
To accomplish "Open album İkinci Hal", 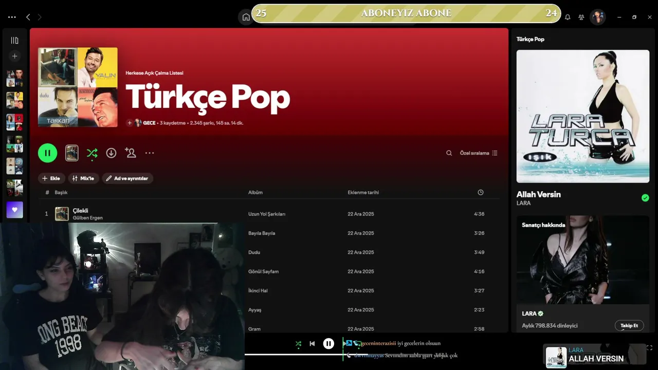I will pyautogui.click(x=258, y=290).
